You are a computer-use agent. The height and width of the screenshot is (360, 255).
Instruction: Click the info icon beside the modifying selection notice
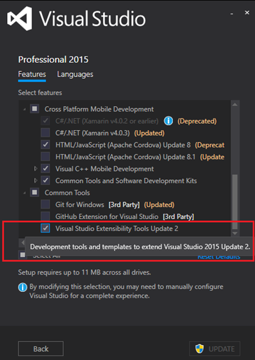(x=23, y=287)
